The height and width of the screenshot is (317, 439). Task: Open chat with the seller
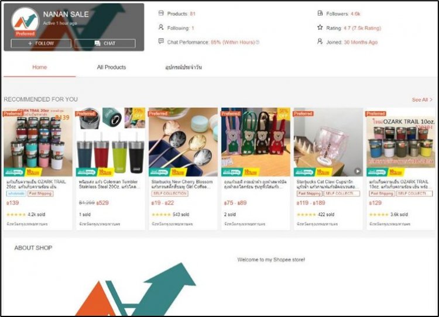tap(105, 43)
